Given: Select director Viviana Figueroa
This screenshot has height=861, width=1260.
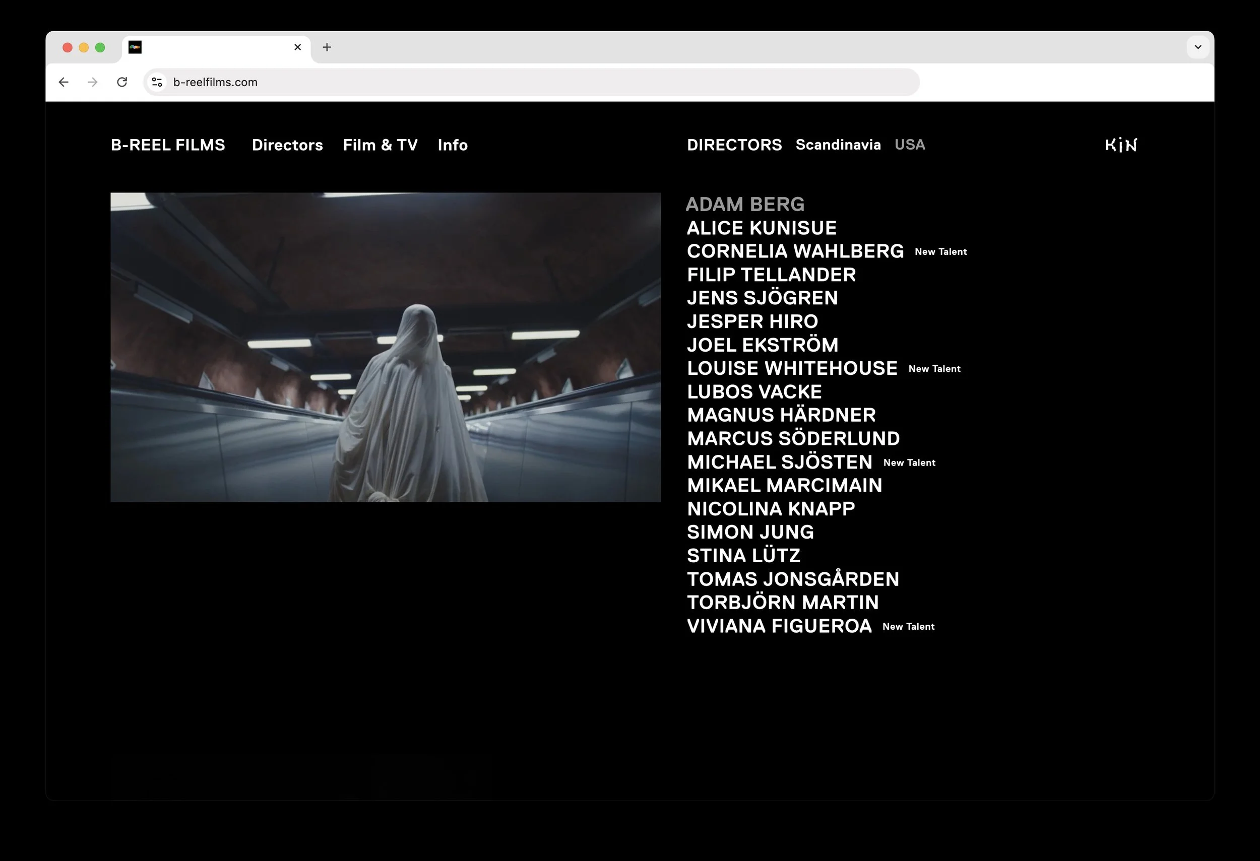Looking at the screenshot, I should coord(780,625).
